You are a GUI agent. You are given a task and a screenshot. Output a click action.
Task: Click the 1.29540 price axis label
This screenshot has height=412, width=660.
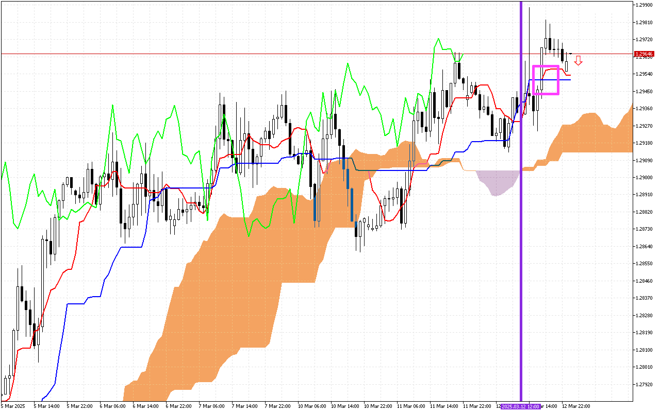(x=645, y=74)
